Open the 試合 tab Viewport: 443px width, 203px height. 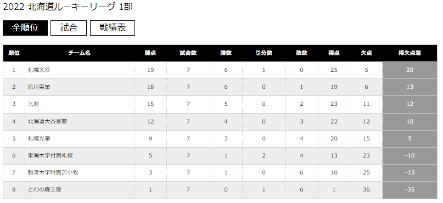pyautogui.click(x=69, y=28)
